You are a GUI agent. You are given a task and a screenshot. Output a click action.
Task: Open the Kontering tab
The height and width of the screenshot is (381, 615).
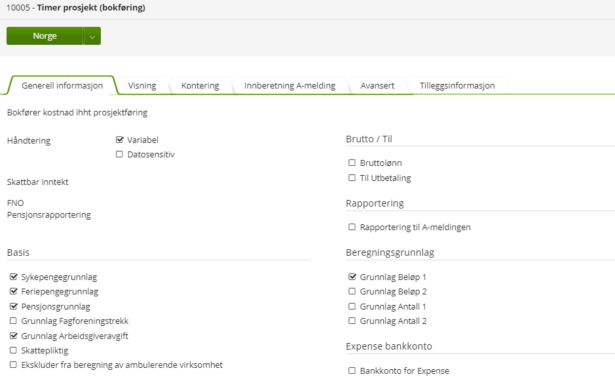[x=200, y=85]
